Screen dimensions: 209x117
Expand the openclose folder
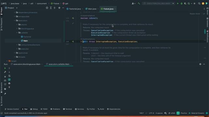pos(14,53)
